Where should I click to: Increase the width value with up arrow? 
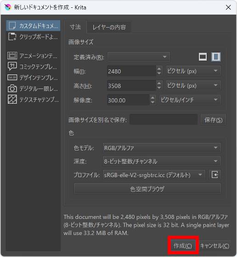159,68
